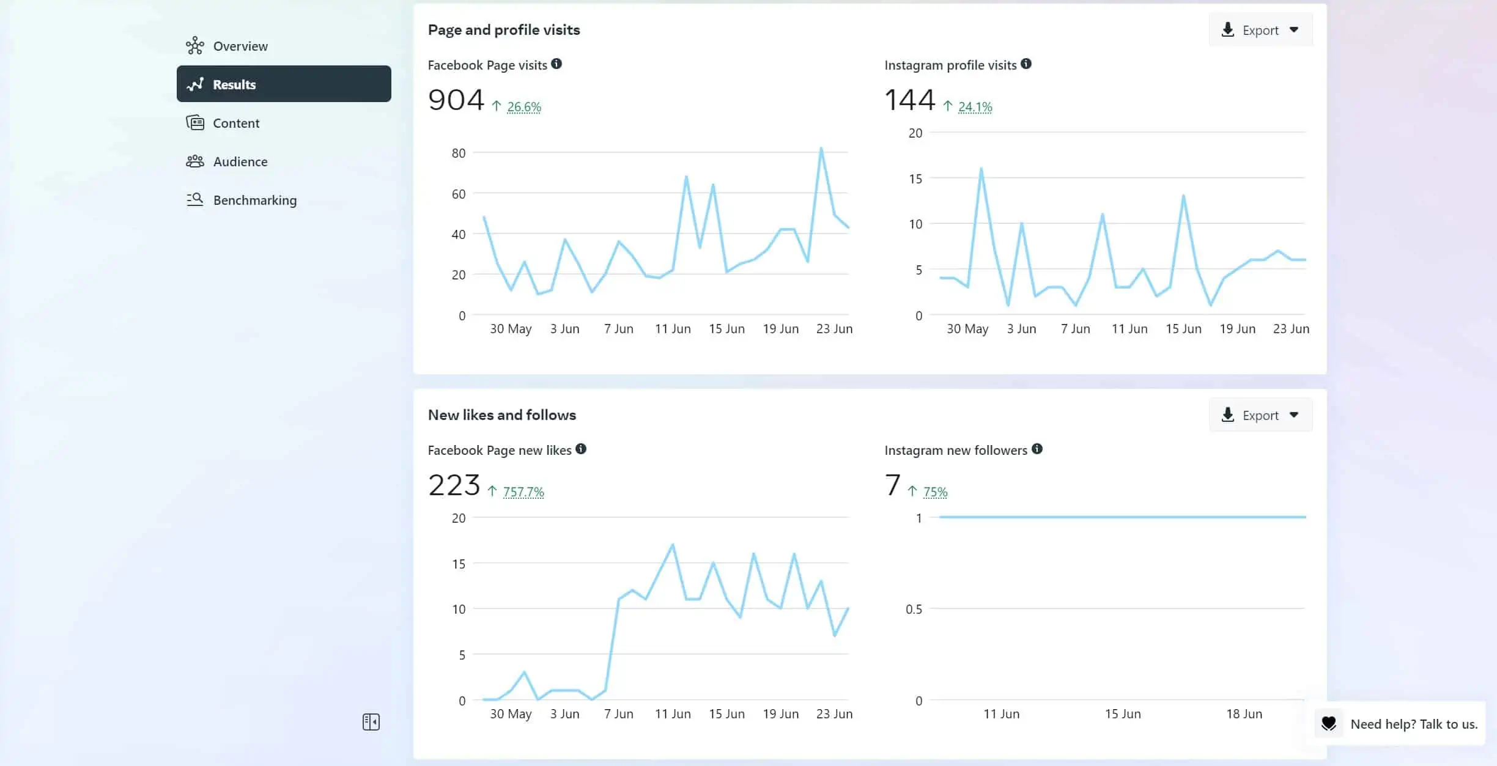Click info icon beside Instagram new followers
This screenshot has width=1497, height=766.
pyautogui.click(x=1037, y=449)
